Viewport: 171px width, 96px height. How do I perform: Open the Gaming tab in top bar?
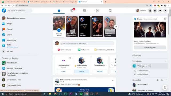coord(110,11)
